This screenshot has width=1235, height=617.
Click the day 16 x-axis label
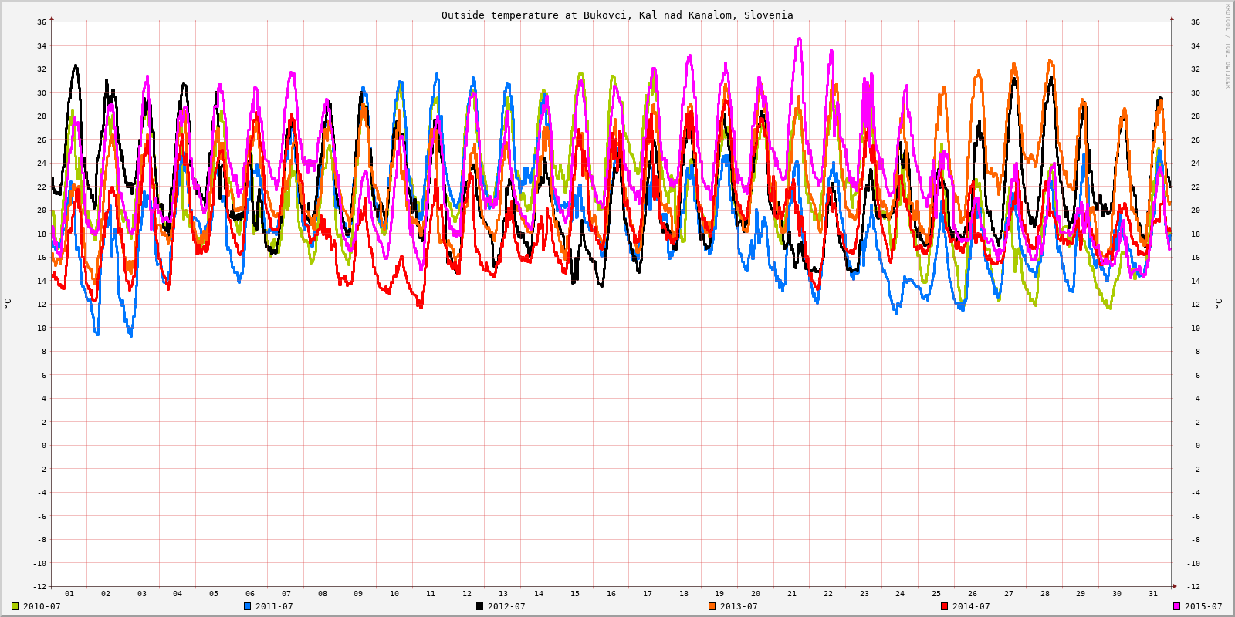click(611, 594)
